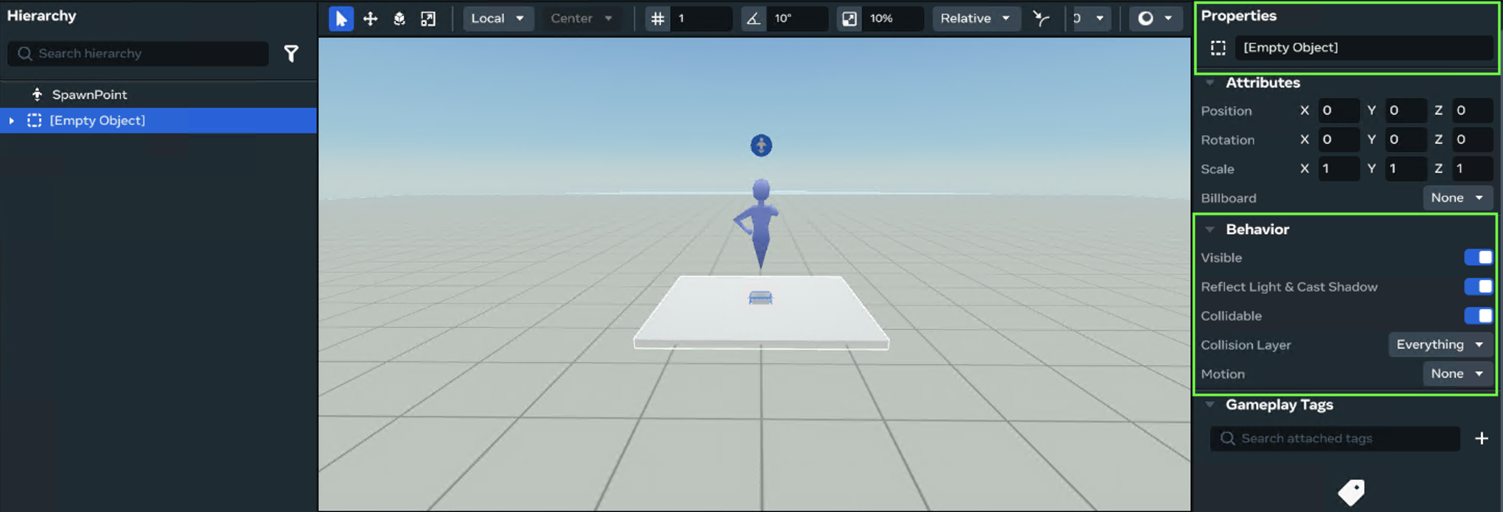This screenshot has width=1503, height=512.
Task: Add a gameplay tag with plus button
Action: (1481, 439)
